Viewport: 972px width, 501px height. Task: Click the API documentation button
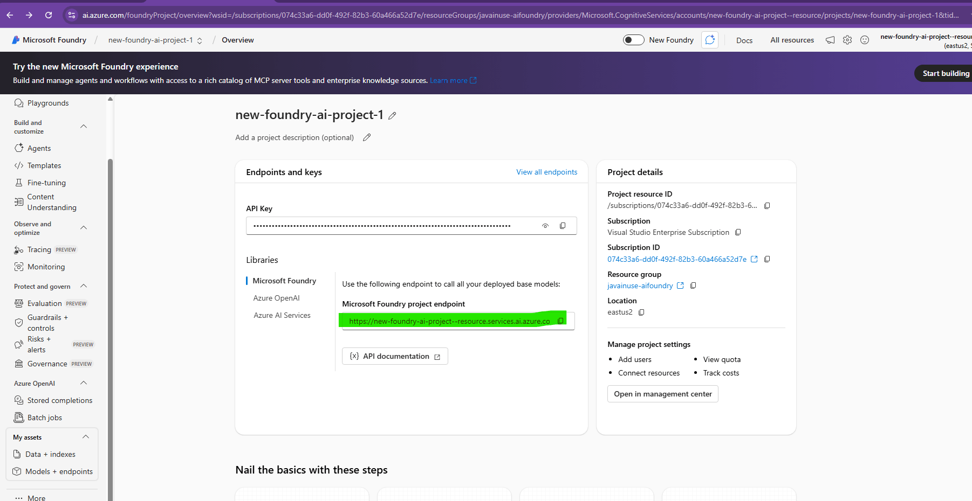(395, 356)
